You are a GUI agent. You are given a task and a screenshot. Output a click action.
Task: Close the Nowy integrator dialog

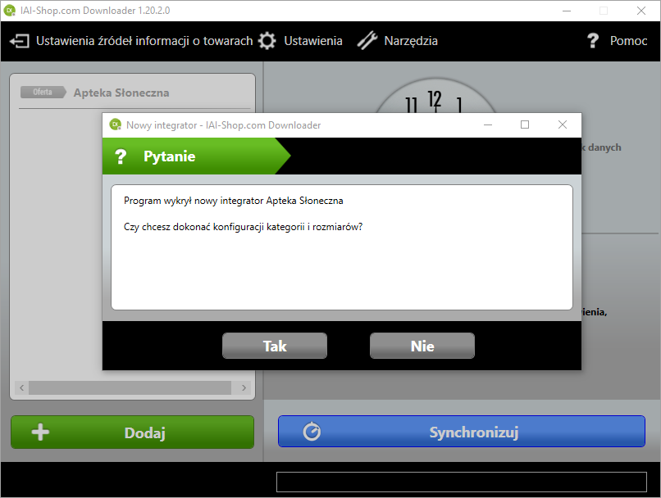(x=563, y=124)
